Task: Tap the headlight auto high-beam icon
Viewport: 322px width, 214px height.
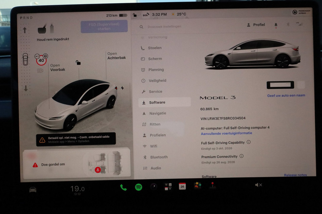Action: [40, 71]
